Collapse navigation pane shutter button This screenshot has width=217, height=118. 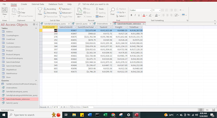[37, 24]
